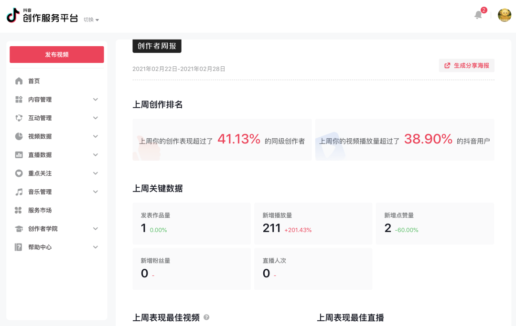Click the Douyin logo
The image size is (516, 326).
(x=12, y=16)
